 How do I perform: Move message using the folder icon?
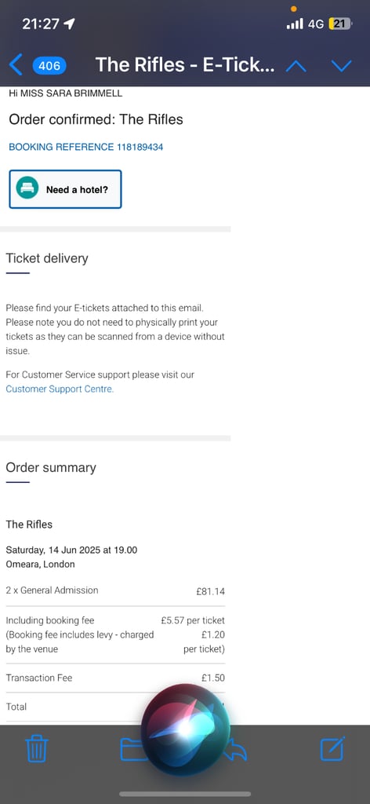tap(132, 748)
